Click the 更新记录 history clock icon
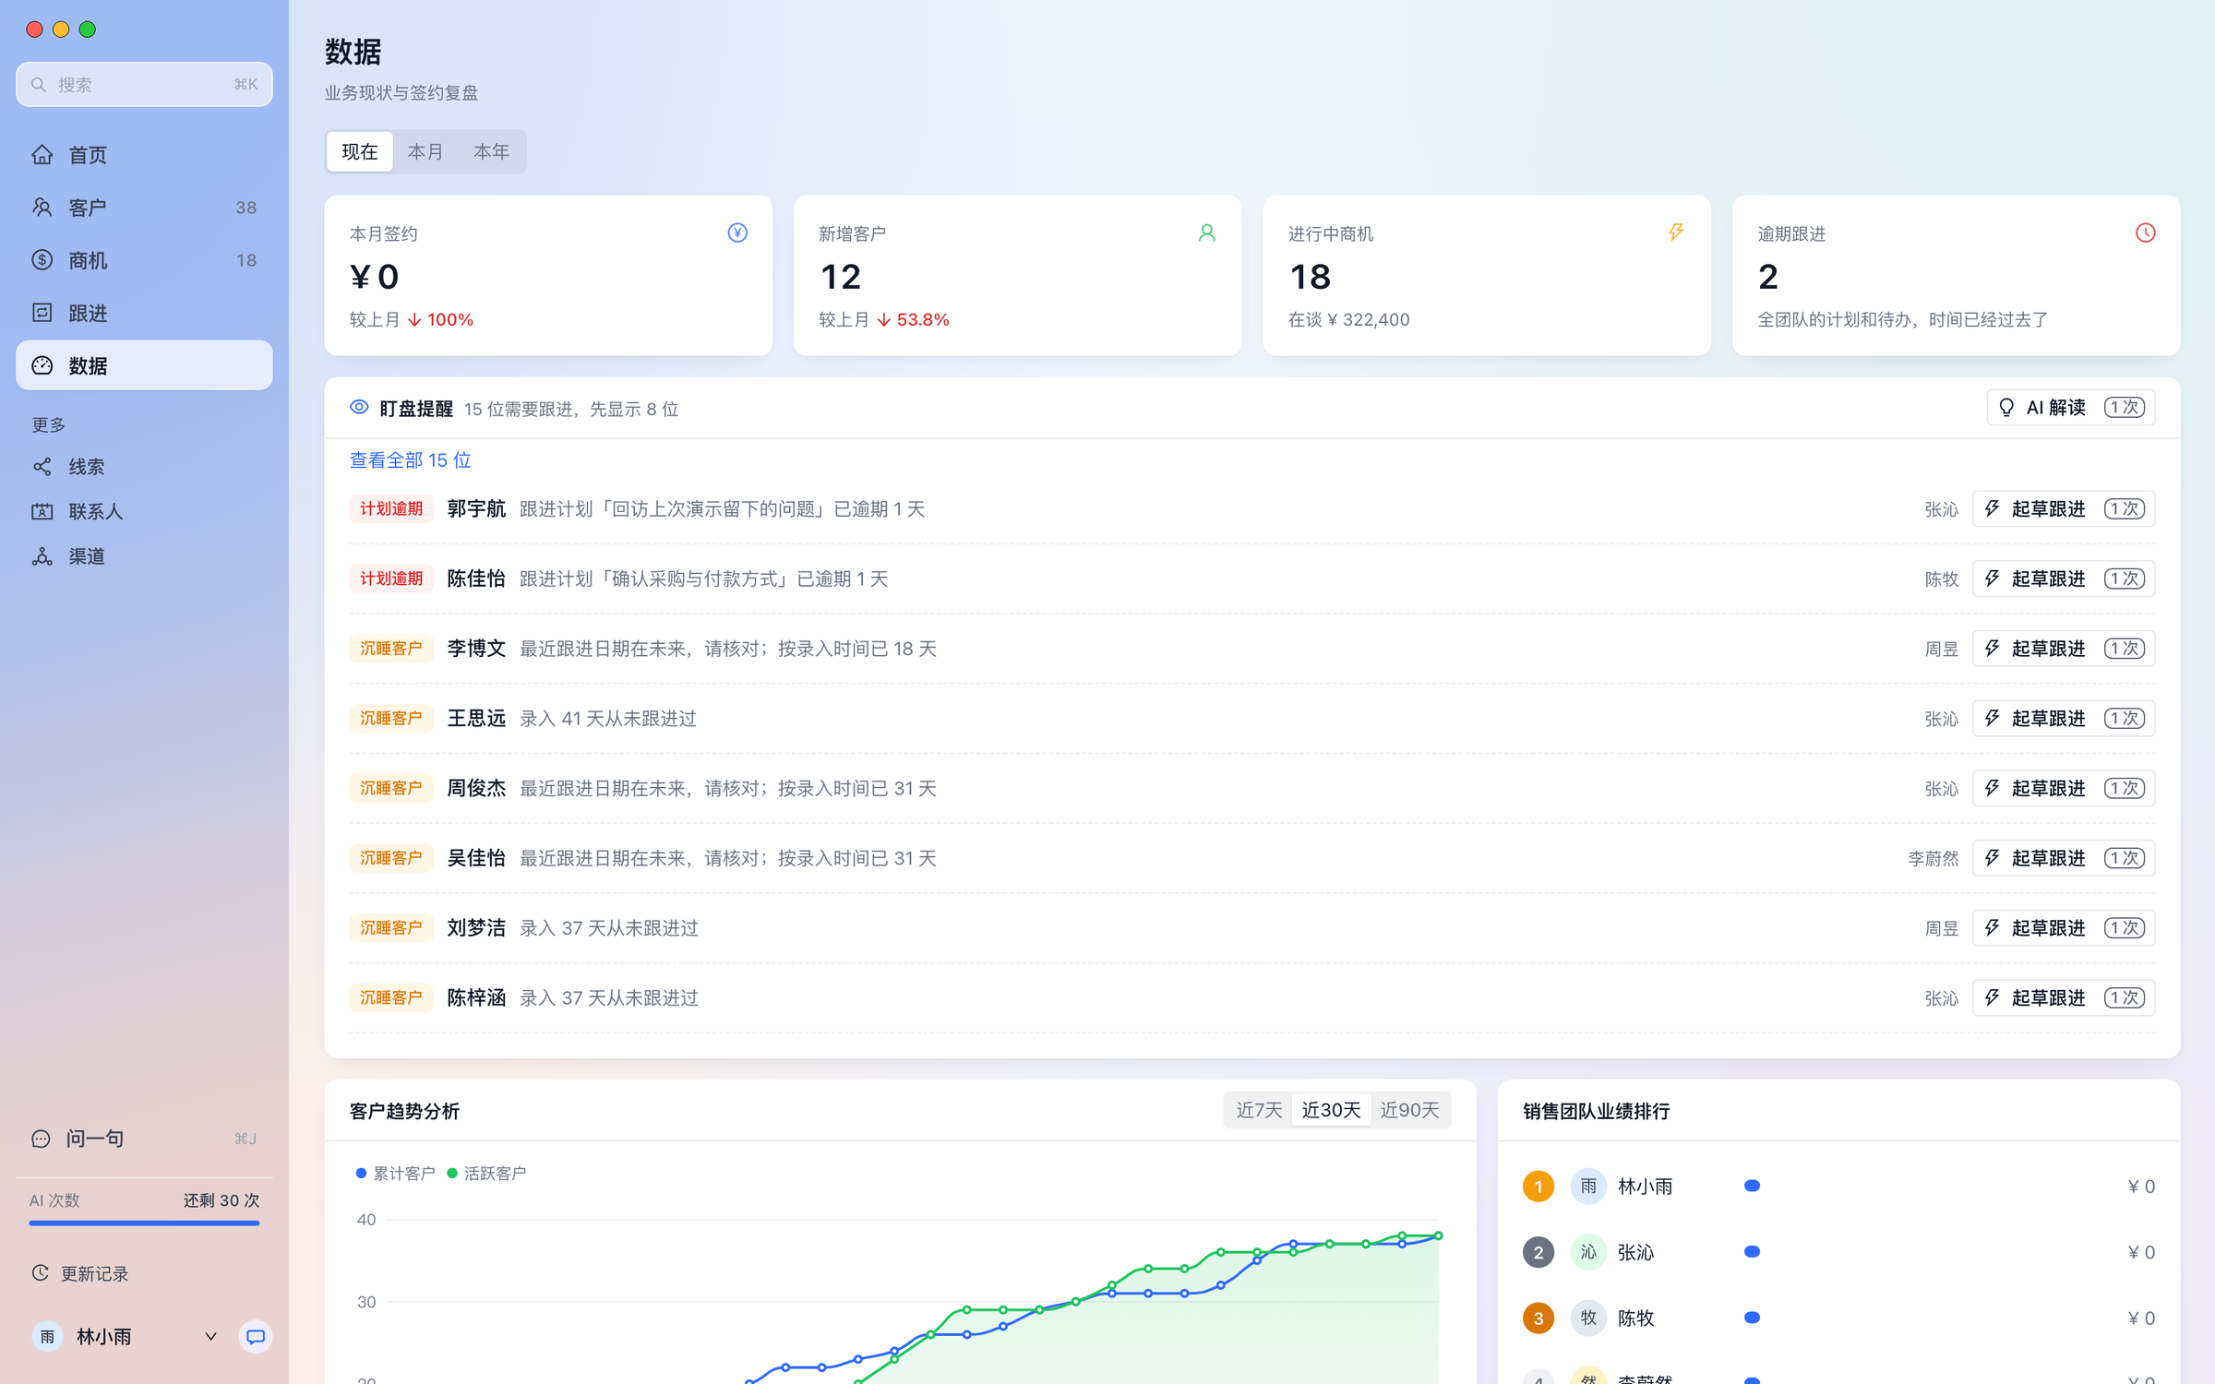Screen dimensions: 2215x1384 pyautogui.click(x=41, y=1273)
